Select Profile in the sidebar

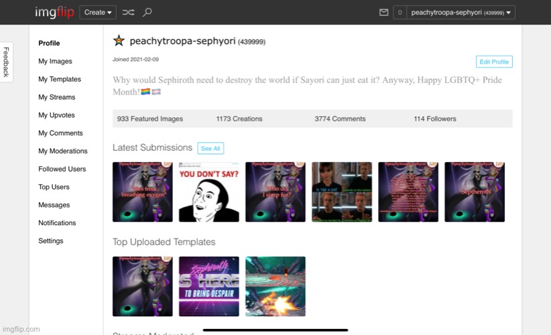49,43
